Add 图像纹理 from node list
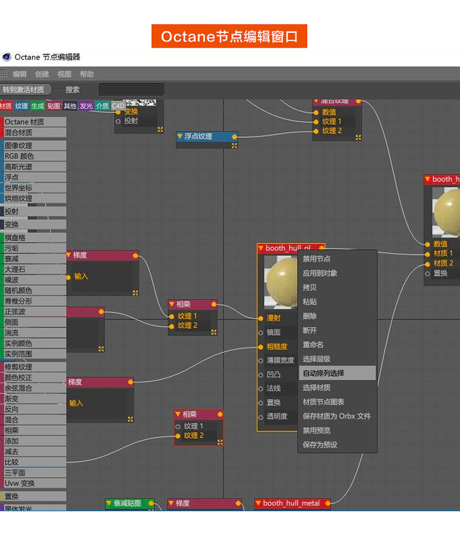 coord(33,145)
